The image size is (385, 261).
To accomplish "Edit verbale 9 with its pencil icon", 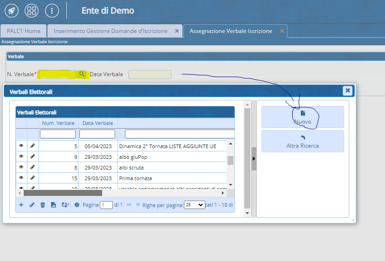I will pyautogui.click(x=33, y=157).
